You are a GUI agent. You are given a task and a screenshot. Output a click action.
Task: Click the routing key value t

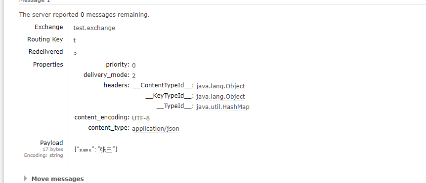[x=75, y=40]
